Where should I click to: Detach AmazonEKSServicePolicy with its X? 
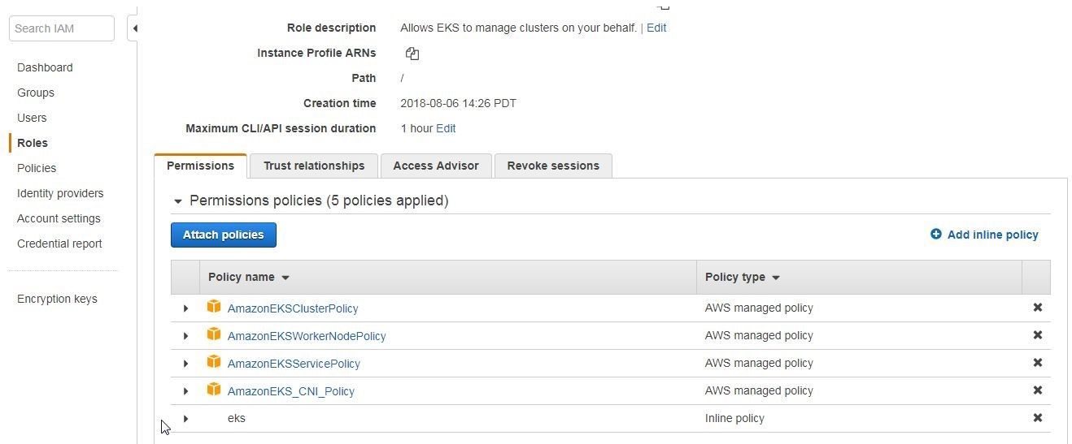tap(1037, 363)
